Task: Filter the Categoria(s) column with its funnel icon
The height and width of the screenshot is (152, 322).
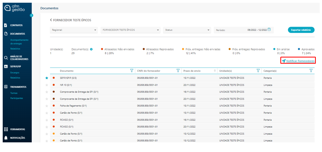Action: click(311, 71)
